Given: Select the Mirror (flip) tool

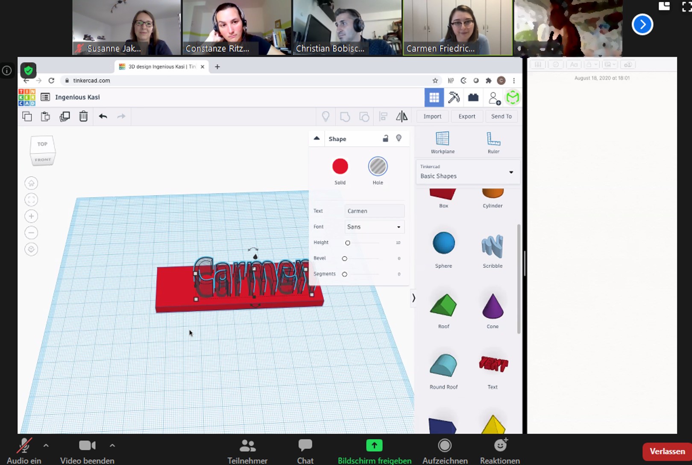Looking at the screenshot, I should [x=401, y=116].
